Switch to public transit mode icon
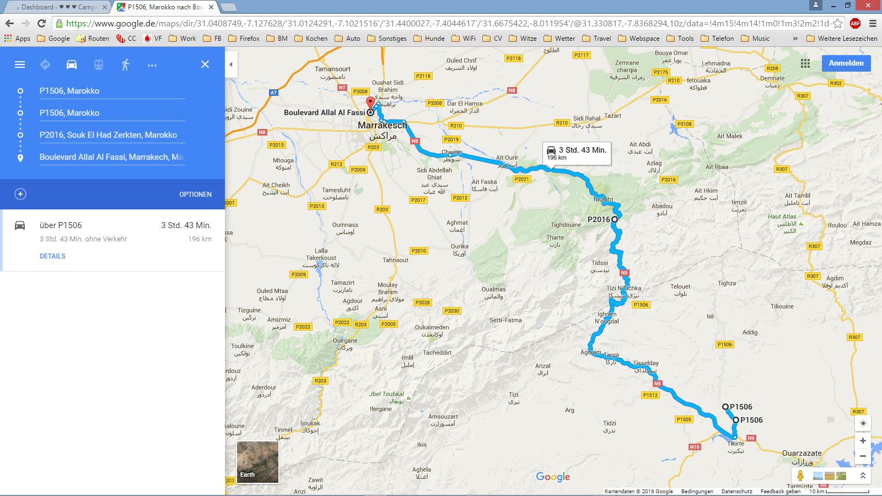 pos(98,64)
